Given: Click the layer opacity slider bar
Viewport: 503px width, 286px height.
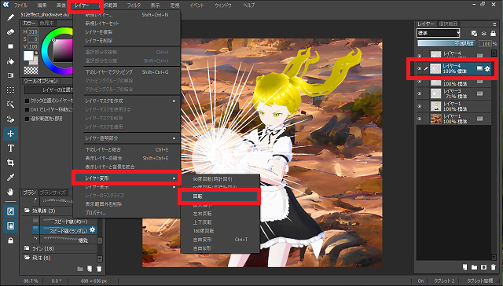Looking at the screenshot, I should tap(447, 43).
